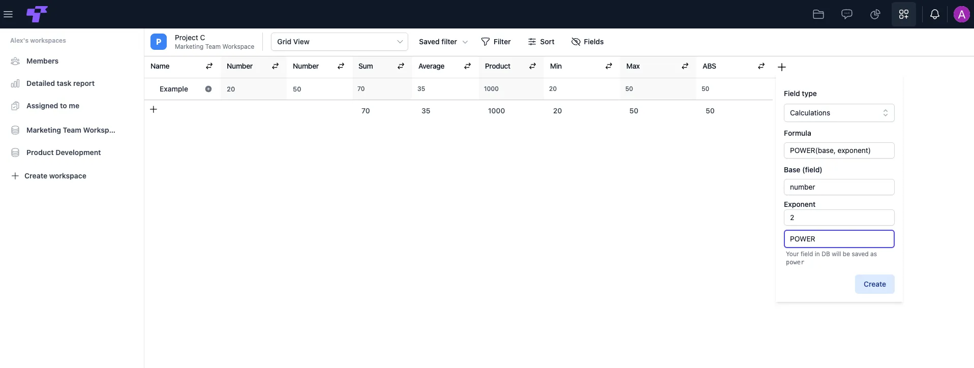
Task: Open the Field type Calculations dropdown
Action: pyautogui.click(x=839, y=113)
